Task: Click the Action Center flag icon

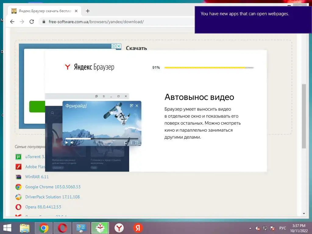Action: 272,228
